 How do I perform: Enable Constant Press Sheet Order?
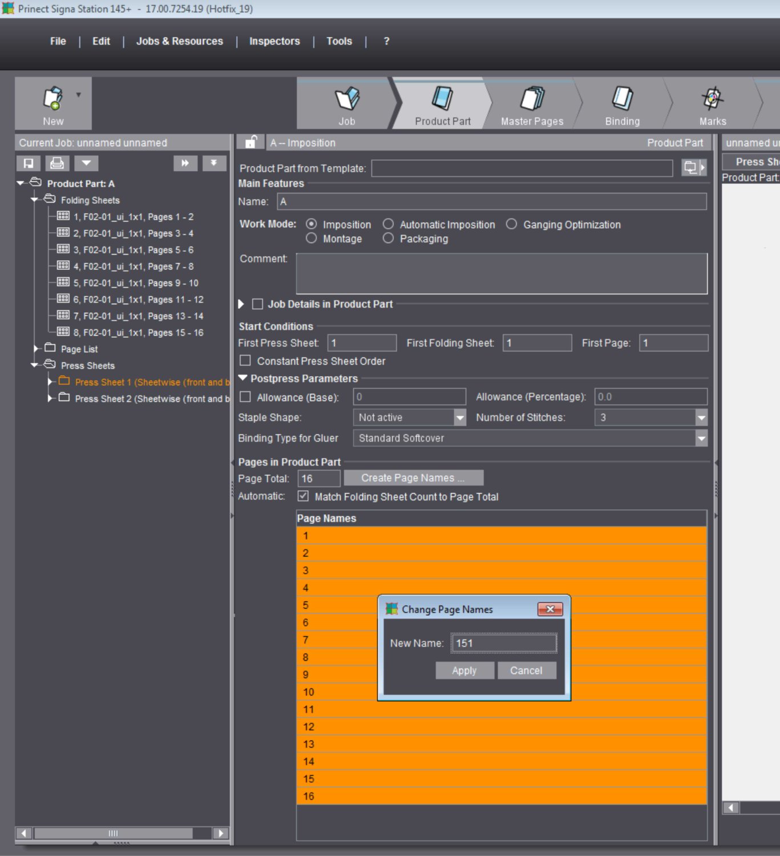[x=245, y=361]
